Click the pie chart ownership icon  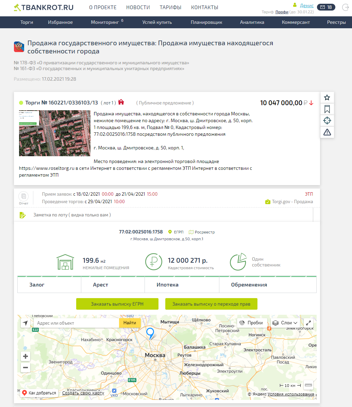(238, 262)
